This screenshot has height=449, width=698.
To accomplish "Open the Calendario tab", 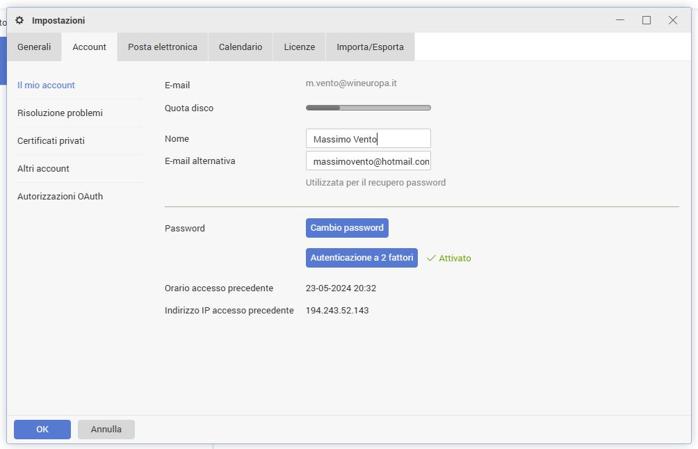I will pos(241,47).
